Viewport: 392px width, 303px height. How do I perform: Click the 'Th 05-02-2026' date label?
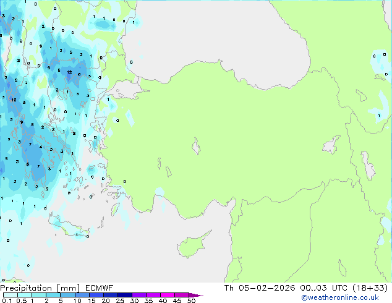tap(260, 288)
